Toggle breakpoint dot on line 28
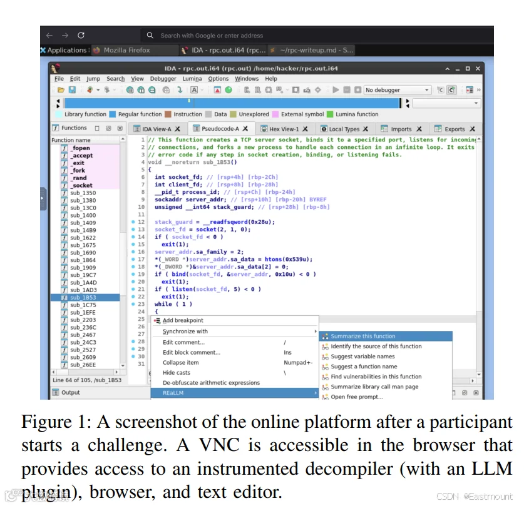Viewport: 524px width, 506px height. coord(133,342)
